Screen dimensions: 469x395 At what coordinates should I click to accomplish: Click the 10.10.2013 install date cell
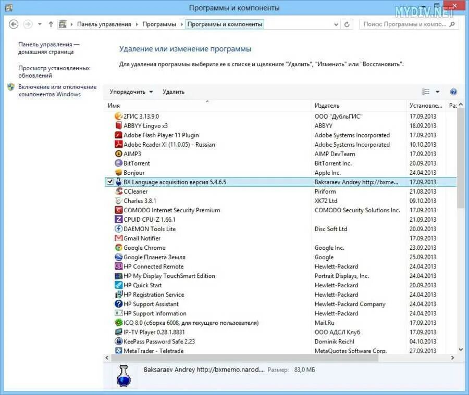point(423,144)
